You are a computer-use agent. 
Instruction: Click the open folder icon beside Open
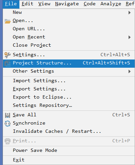pos(8,21)
